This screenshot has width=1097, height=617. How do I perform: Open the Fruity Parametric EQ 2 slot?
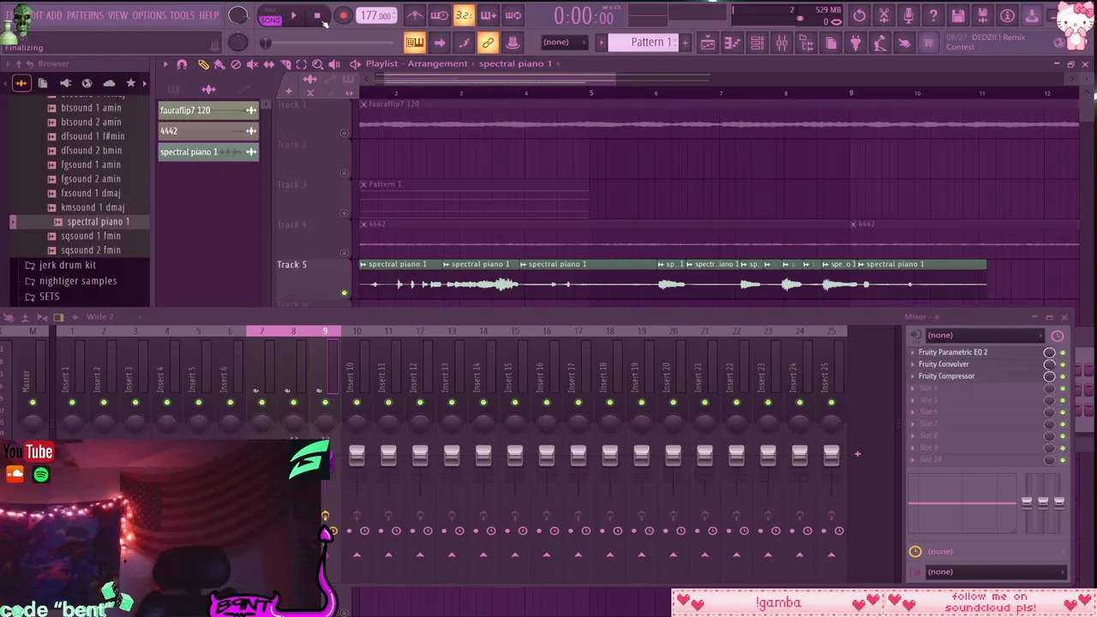coord(953,352)
